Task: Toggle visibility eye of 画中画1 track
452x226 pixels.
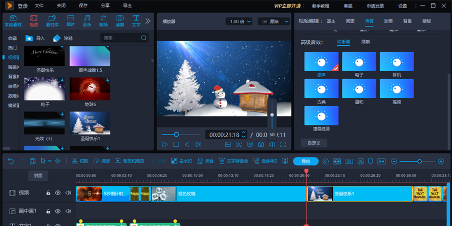Action: (x=58, y=211)
